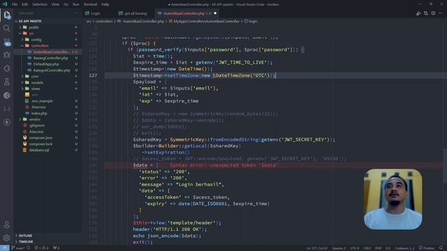Open index.php in explorer

pyautogui.click(x=39, y=113)
